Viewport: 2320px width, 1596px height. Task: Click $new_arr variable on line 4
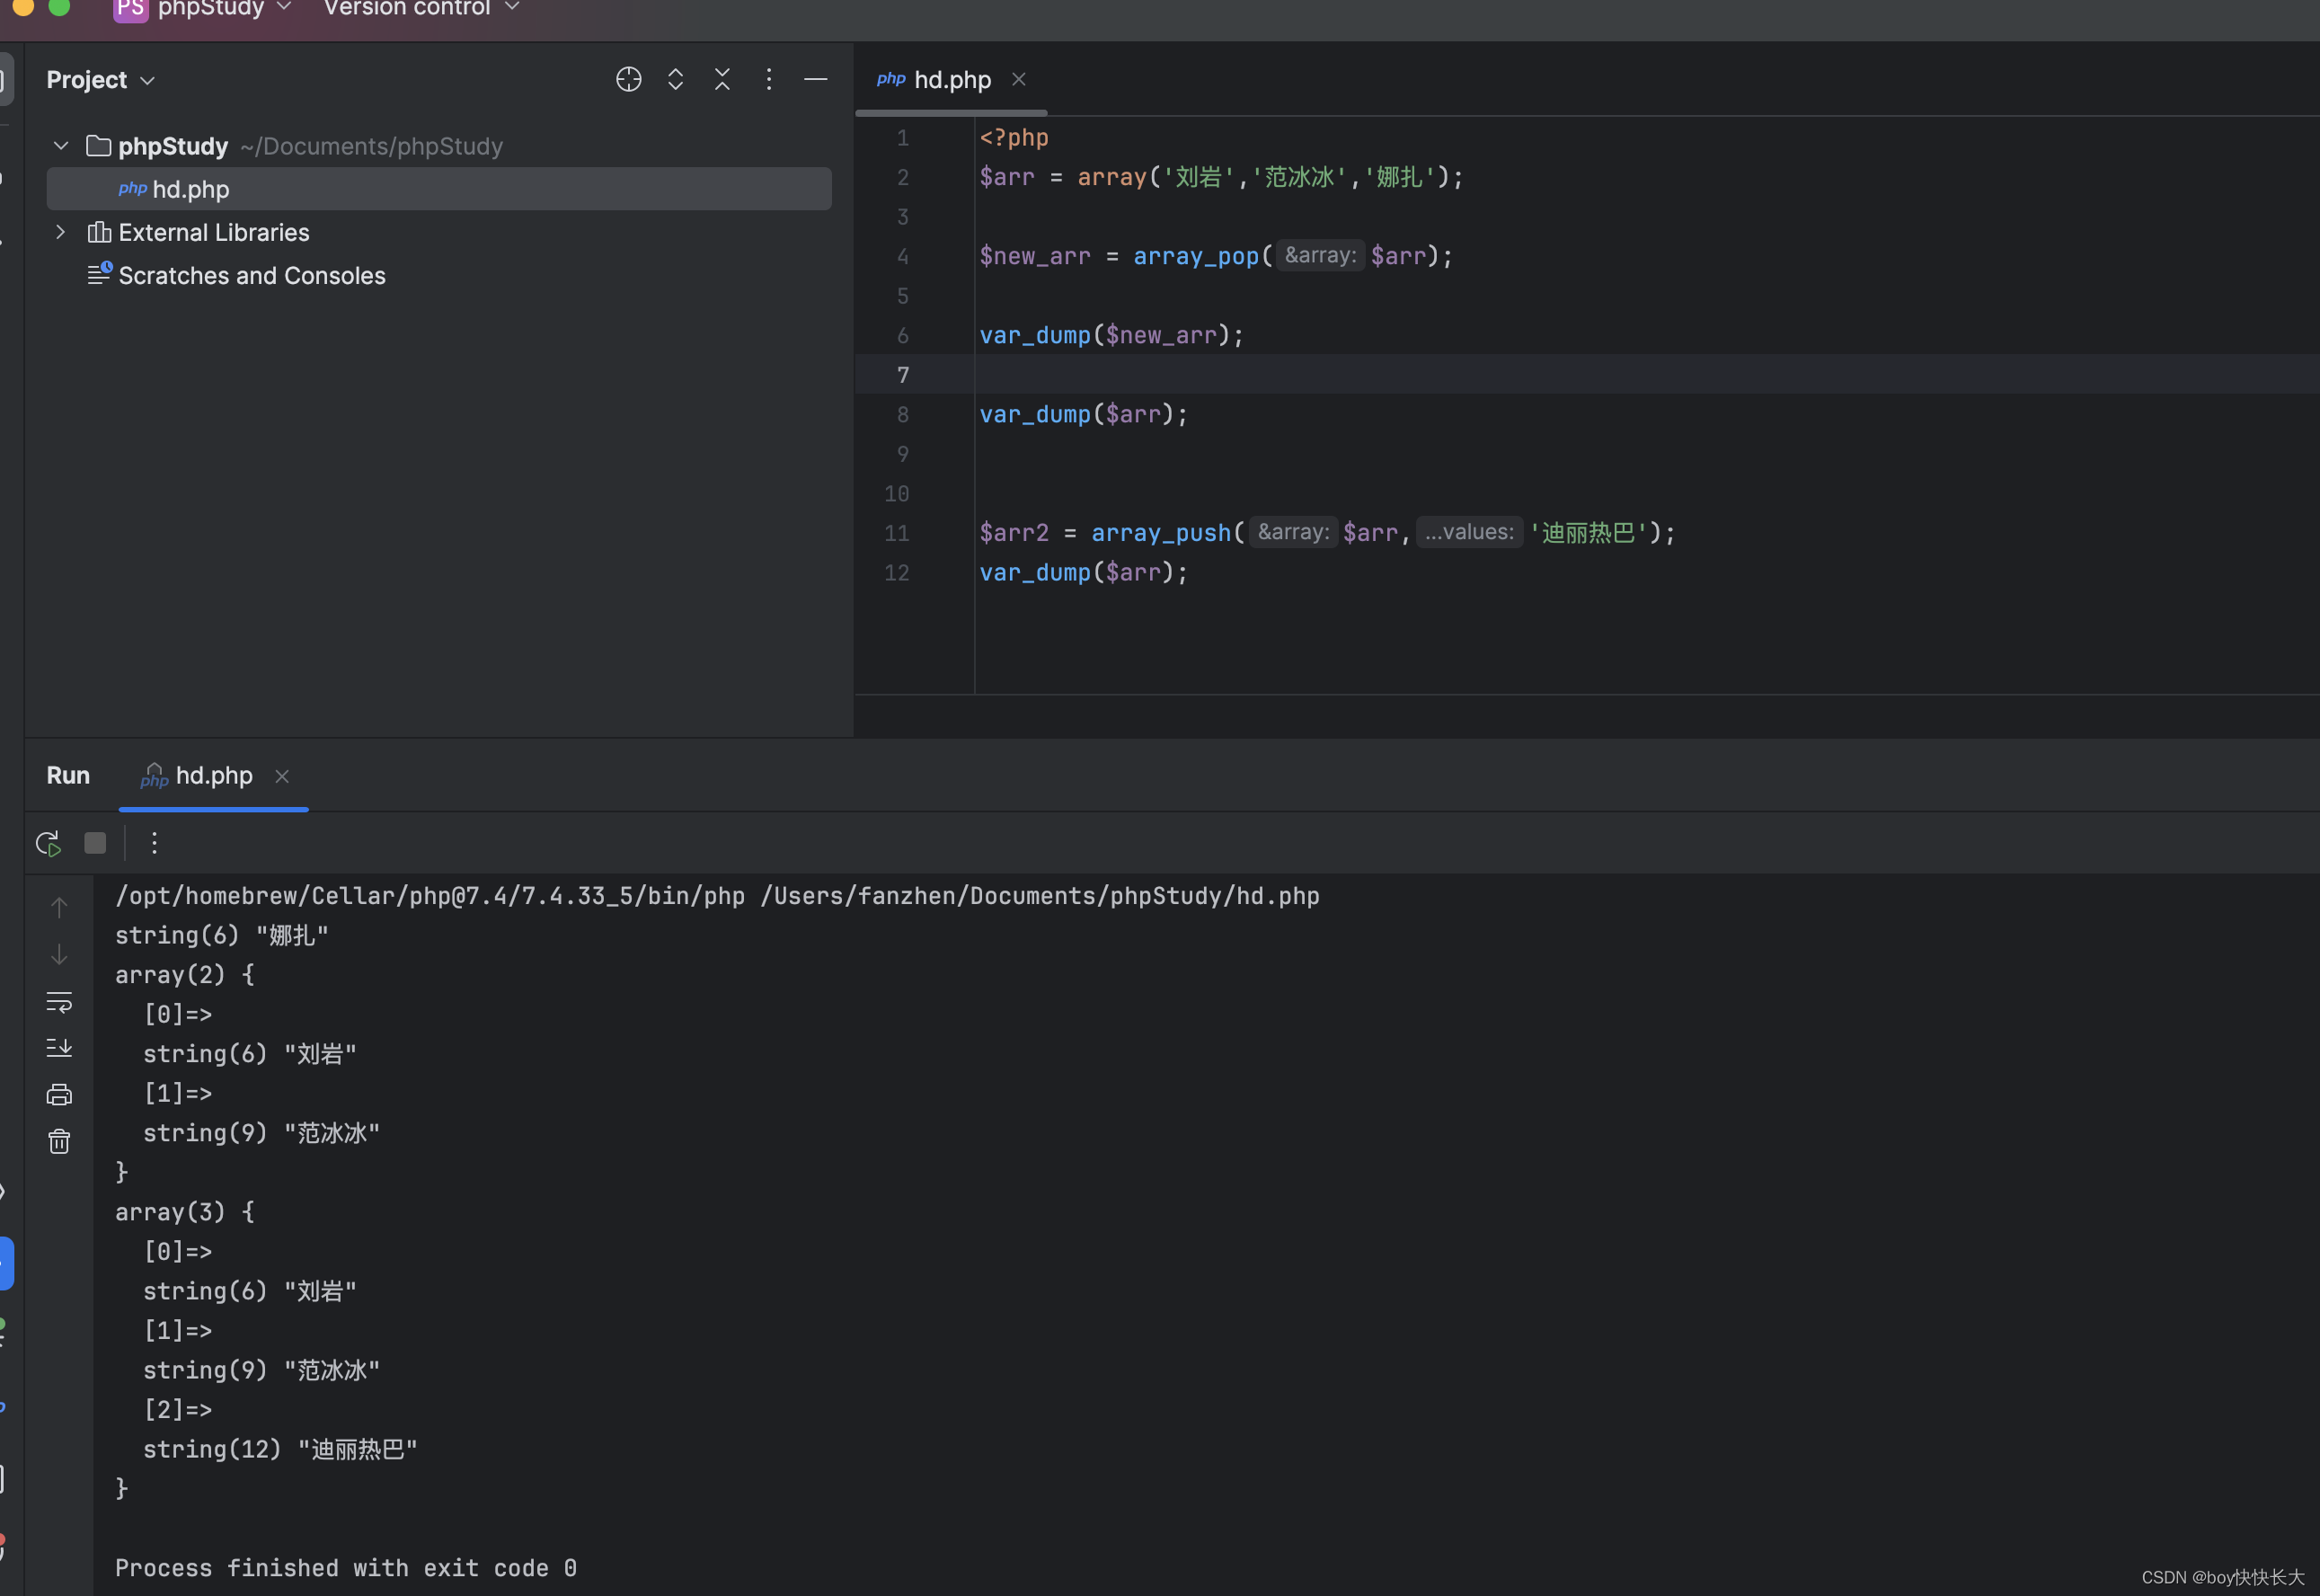tap(1034, 256)
